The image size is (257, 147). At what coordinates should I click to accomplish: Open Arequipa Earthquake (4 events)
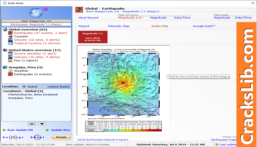[33, 74]
